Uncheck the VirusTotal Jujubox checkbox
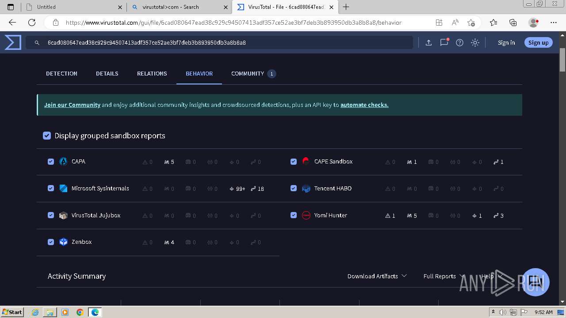 (51, 216)
